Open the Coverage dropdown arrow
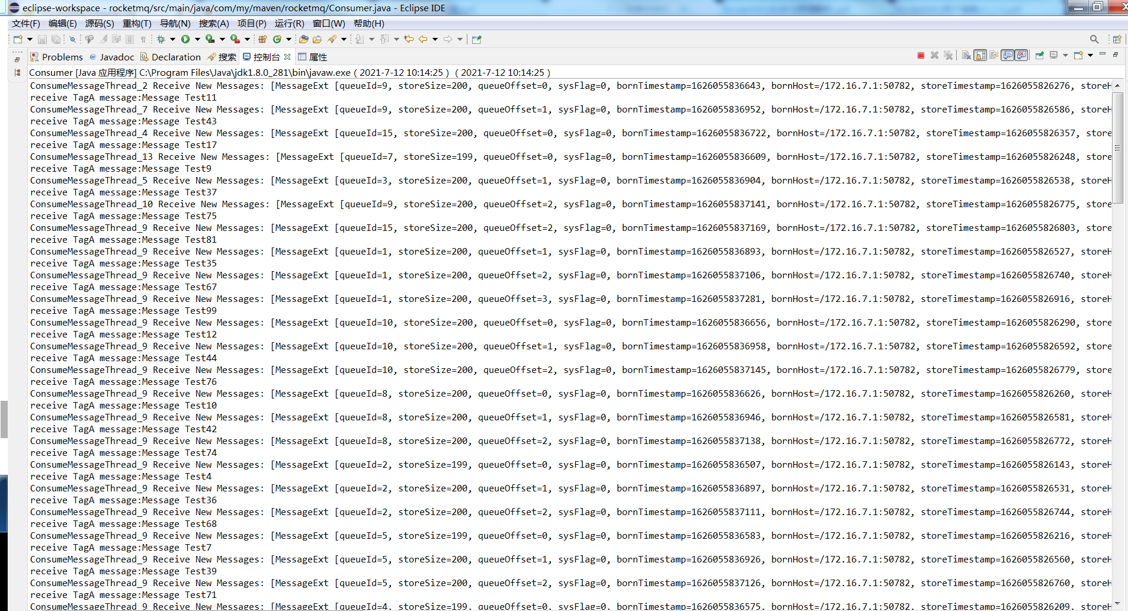The image size is (1128, 611). [222, 39]
